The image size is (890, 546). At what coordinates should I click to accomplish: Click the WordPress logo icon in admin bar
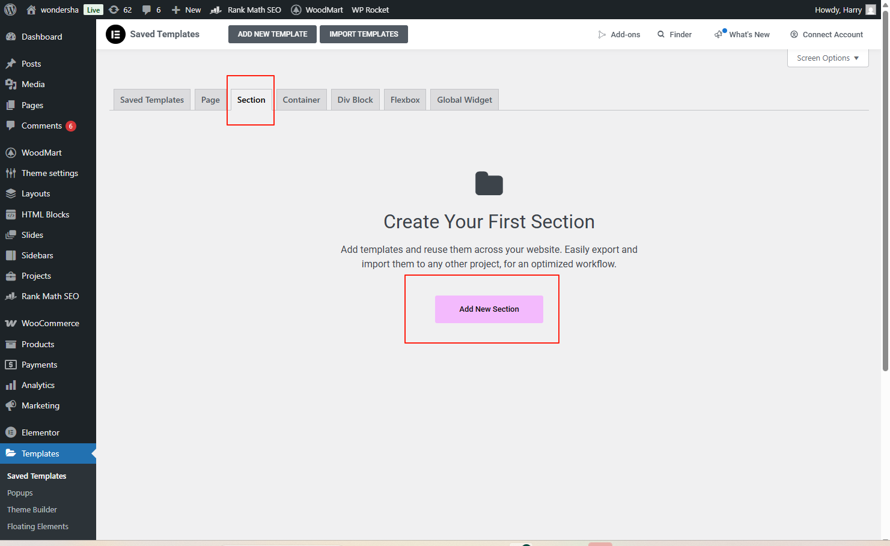pos(10,10)
